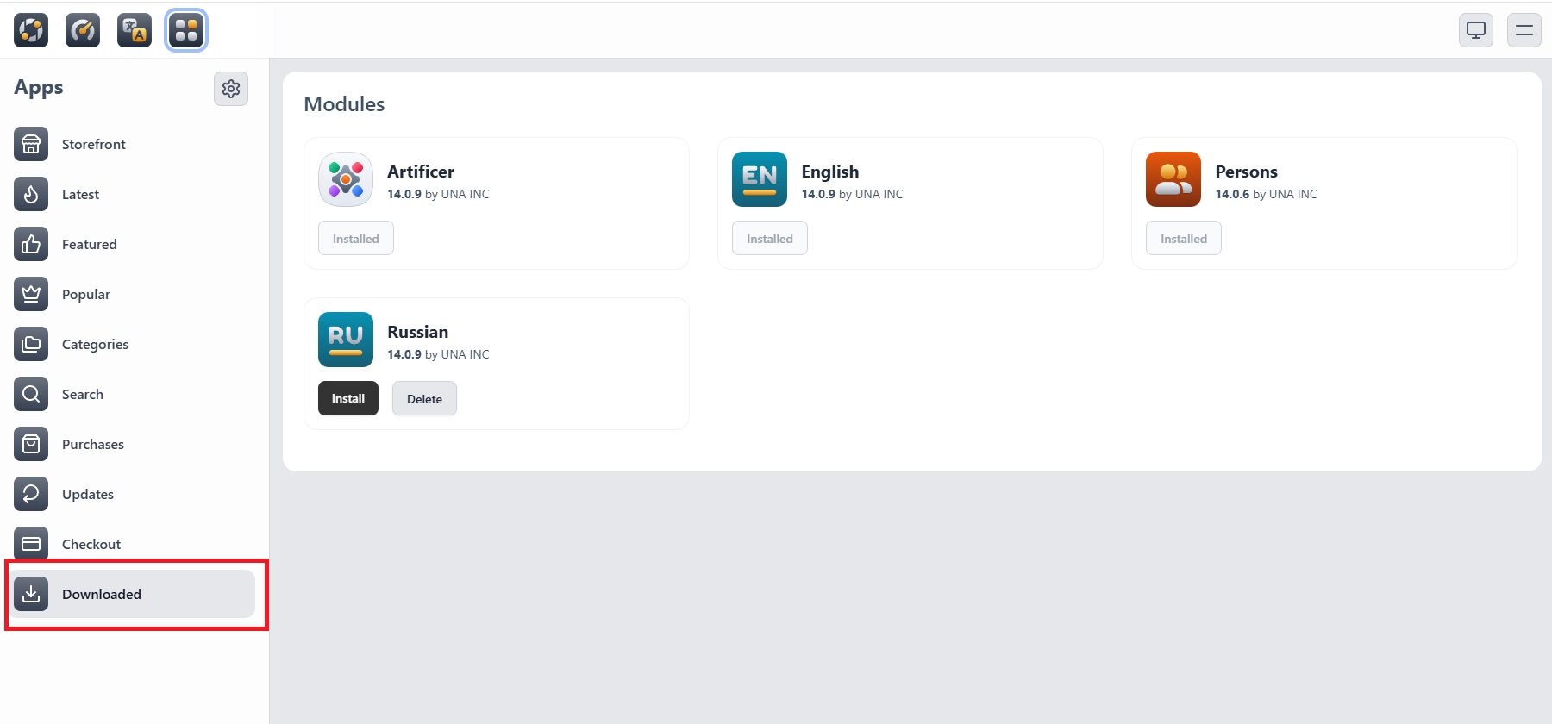
Task: Go to Storefront in the sidebar
Action: [93, 144]
